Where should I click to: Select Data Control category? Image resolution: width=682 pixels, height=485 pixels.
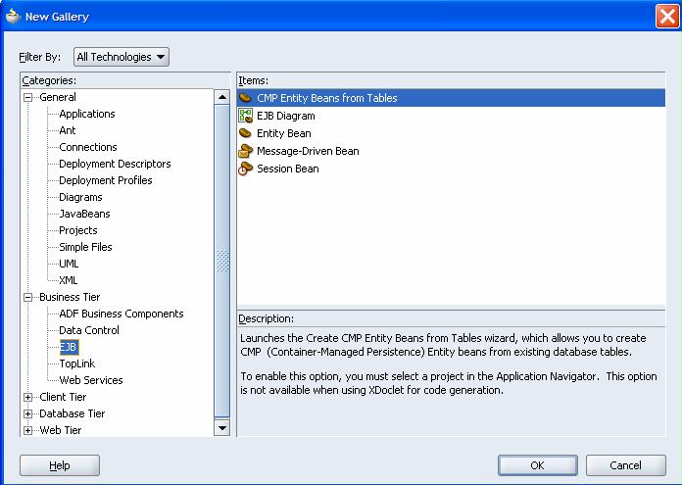point(89,330)
